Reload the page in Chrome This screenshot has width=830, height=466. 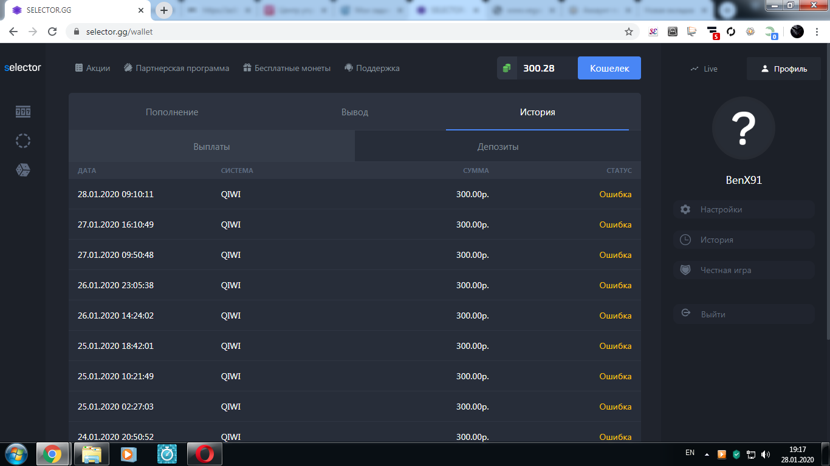[x=52, y=32]
